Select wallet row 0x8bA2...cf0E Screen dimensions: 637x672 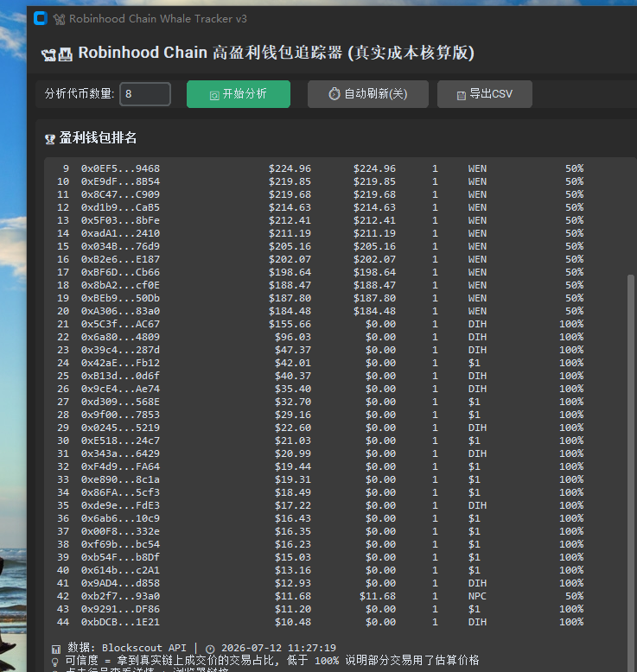click(320, 285)
